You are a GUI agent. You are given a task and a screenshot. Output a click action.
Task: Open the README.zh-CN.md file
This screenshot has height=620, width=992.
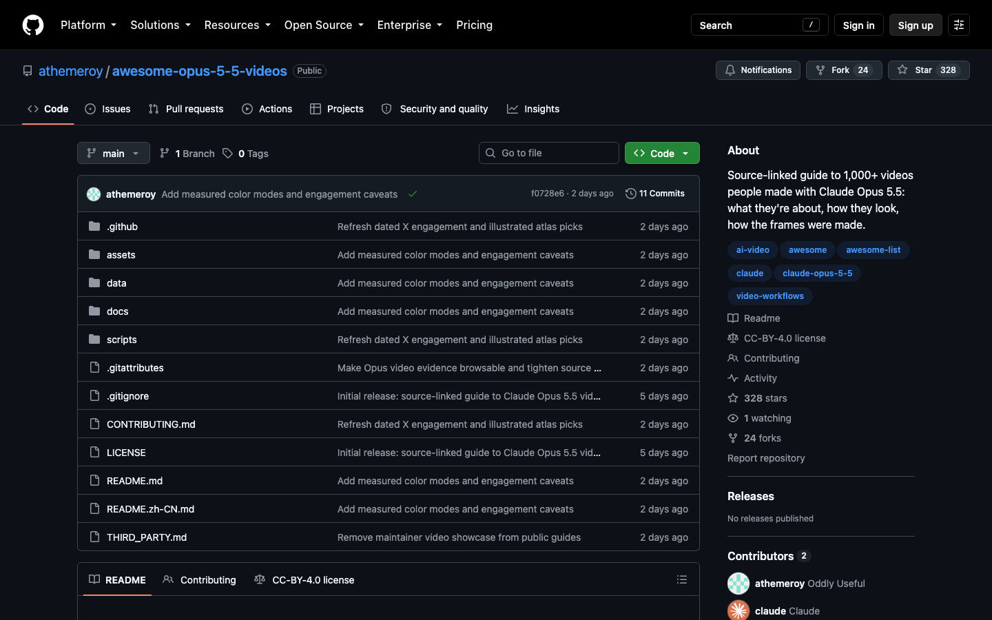pos(150,509)
